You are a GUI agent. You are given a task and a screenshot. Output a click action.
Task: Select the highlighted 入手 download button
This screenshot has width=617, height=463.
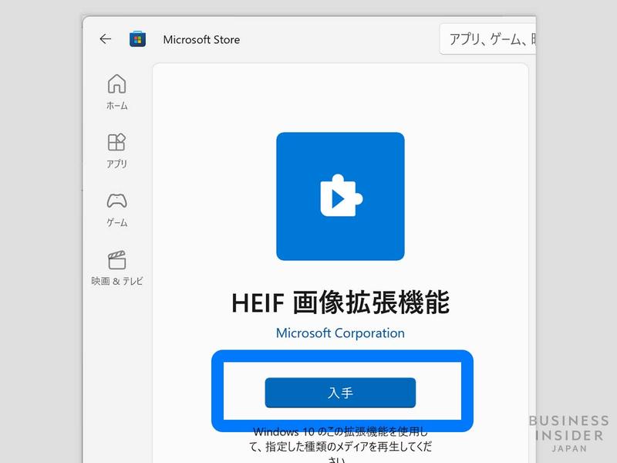[x=339, y=391]
